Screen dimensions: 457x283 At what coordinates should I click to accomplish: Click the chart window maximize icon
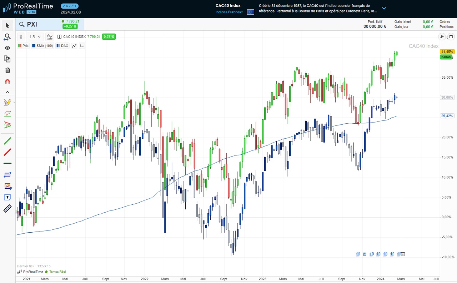[451, 36]
